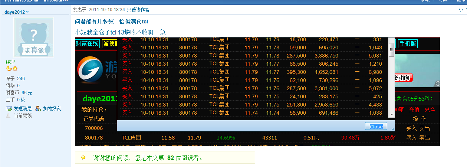Click the reader count 82
467x167 pixels.
pos(171,158)
